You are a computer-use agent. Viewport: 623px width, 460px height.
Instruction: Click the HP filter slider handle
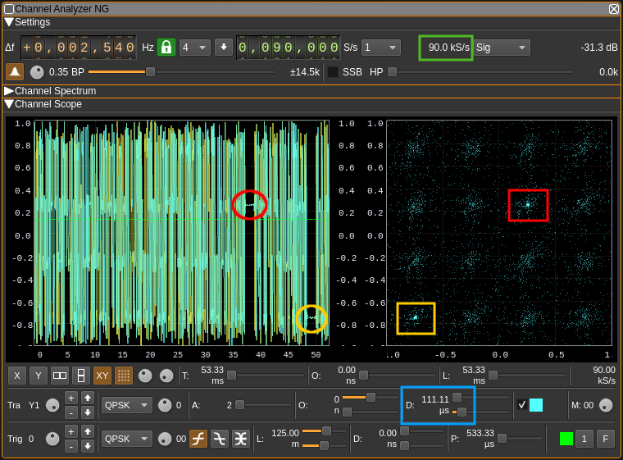(x=392, y=72)
